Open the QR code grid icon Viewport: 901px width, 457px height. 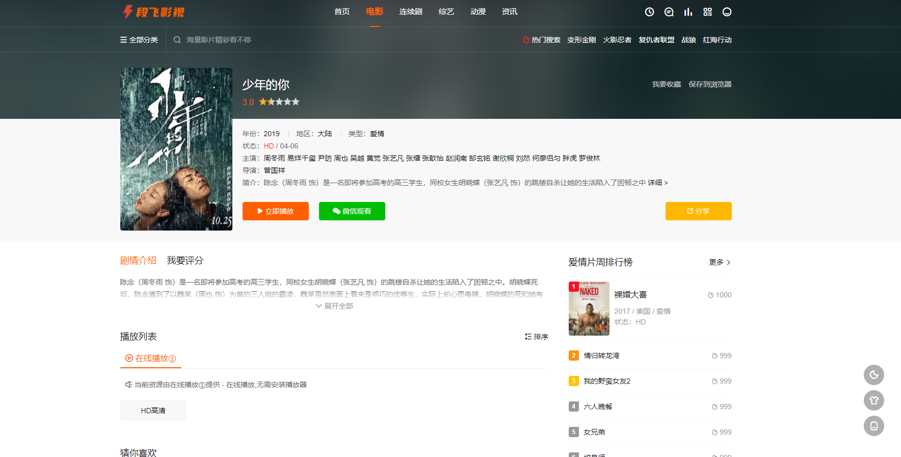click(x=707, y=12)
